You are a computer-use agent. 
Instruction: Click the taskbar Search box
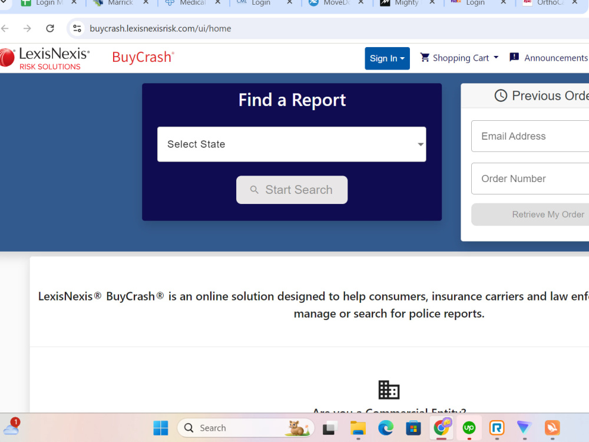(x=246, y=428)
